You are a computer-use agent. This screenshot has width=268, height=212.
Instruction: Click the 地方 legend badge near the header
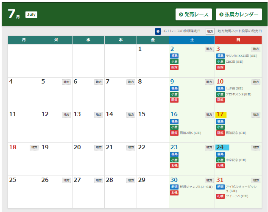click(210, 31)
